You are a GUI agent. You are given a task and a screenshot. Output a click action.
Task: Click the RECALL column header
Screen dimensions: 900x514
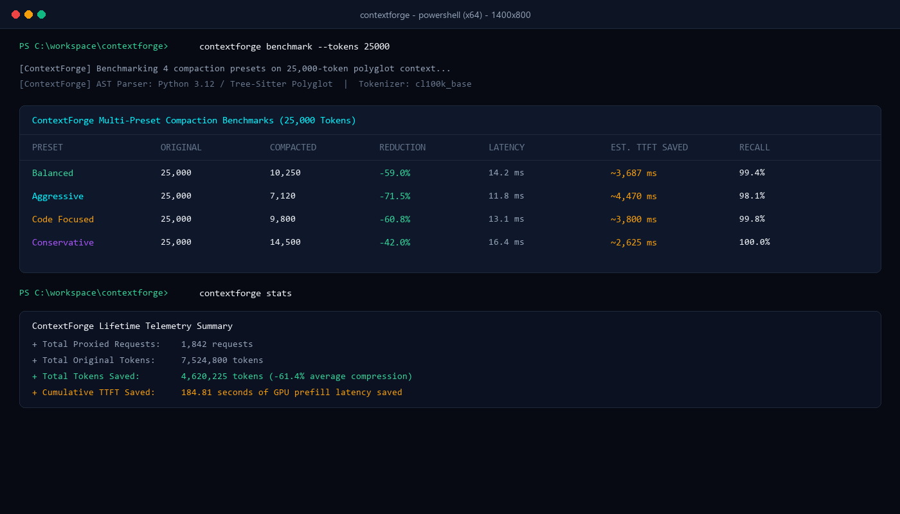tap(755, 147)
